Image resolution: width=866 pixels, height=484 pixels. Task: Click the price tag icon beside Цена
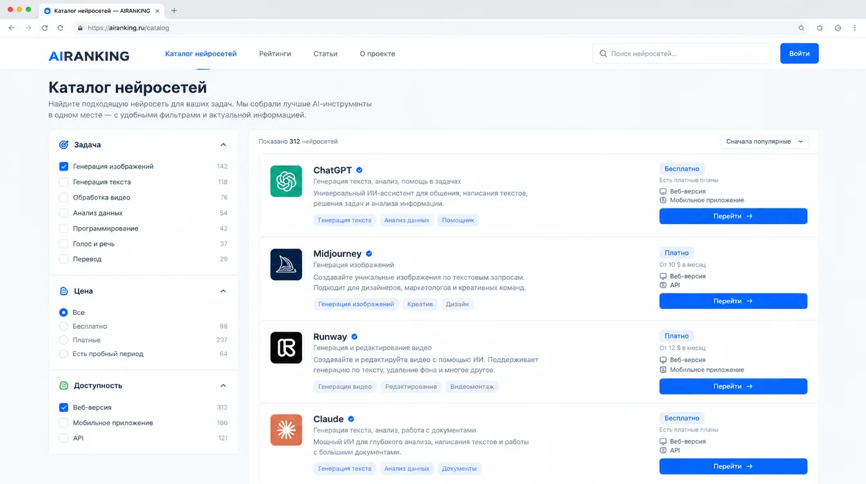pos(64,291)
